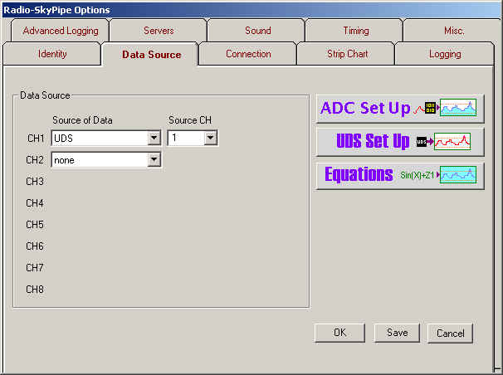Expand the CH1 Source of Data dropdown arrow
503x375 pixels.
pos(154,139)
